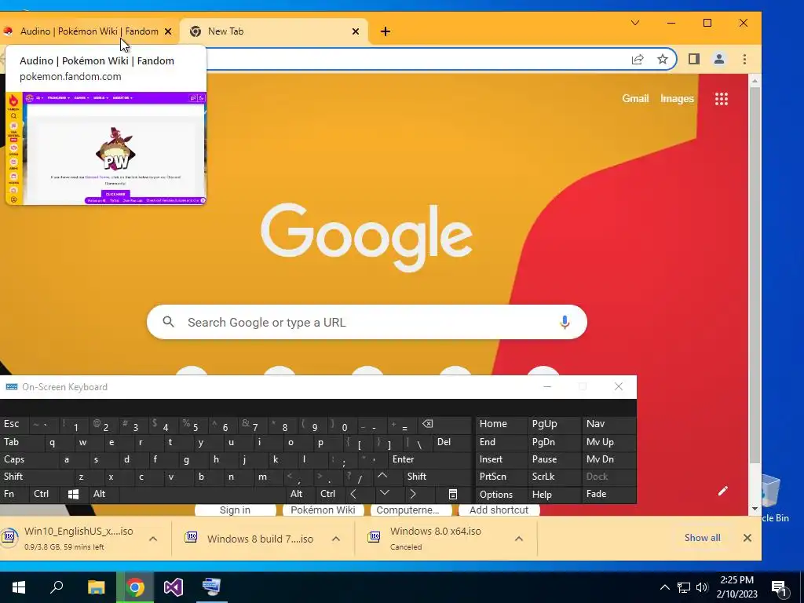Open Windows taskbar search
This screenshot has height=603, width=804.
coord(57,587)
